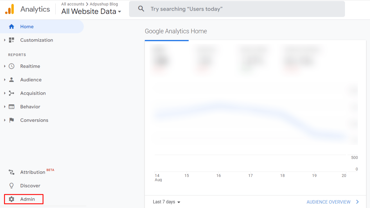Click the Audience person icon

pos(11,80)
